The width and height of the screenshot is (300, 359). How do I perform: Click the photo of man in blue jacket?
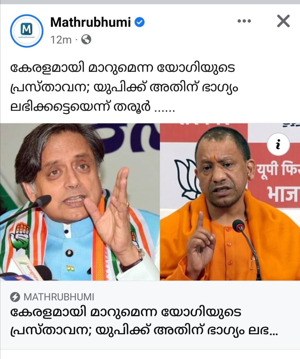point(80,202)
